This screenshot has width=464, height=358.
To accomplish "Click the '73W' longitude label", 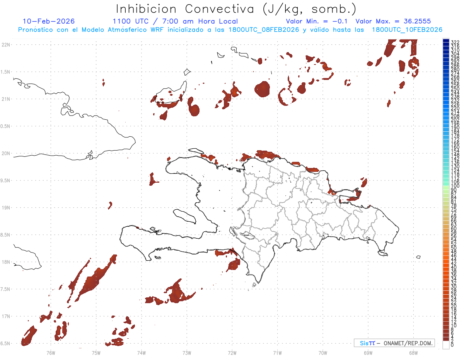I will point(187,353).
